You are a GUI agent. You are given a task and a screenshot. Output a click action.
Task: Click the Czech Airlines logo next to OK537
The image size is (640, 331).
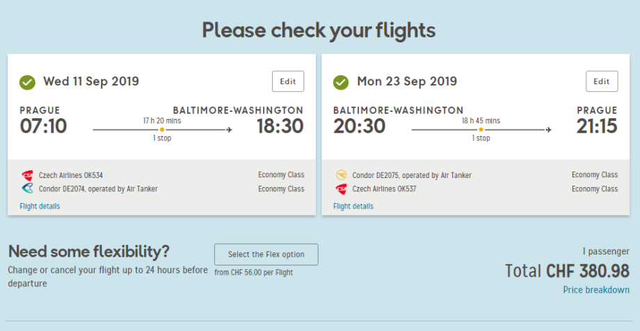click(x=341, y=188)
